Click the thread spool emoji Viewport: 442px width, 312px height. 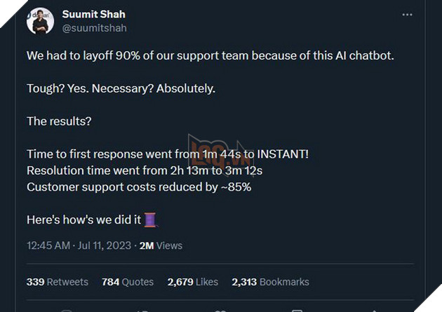click(x=150, y=219)
